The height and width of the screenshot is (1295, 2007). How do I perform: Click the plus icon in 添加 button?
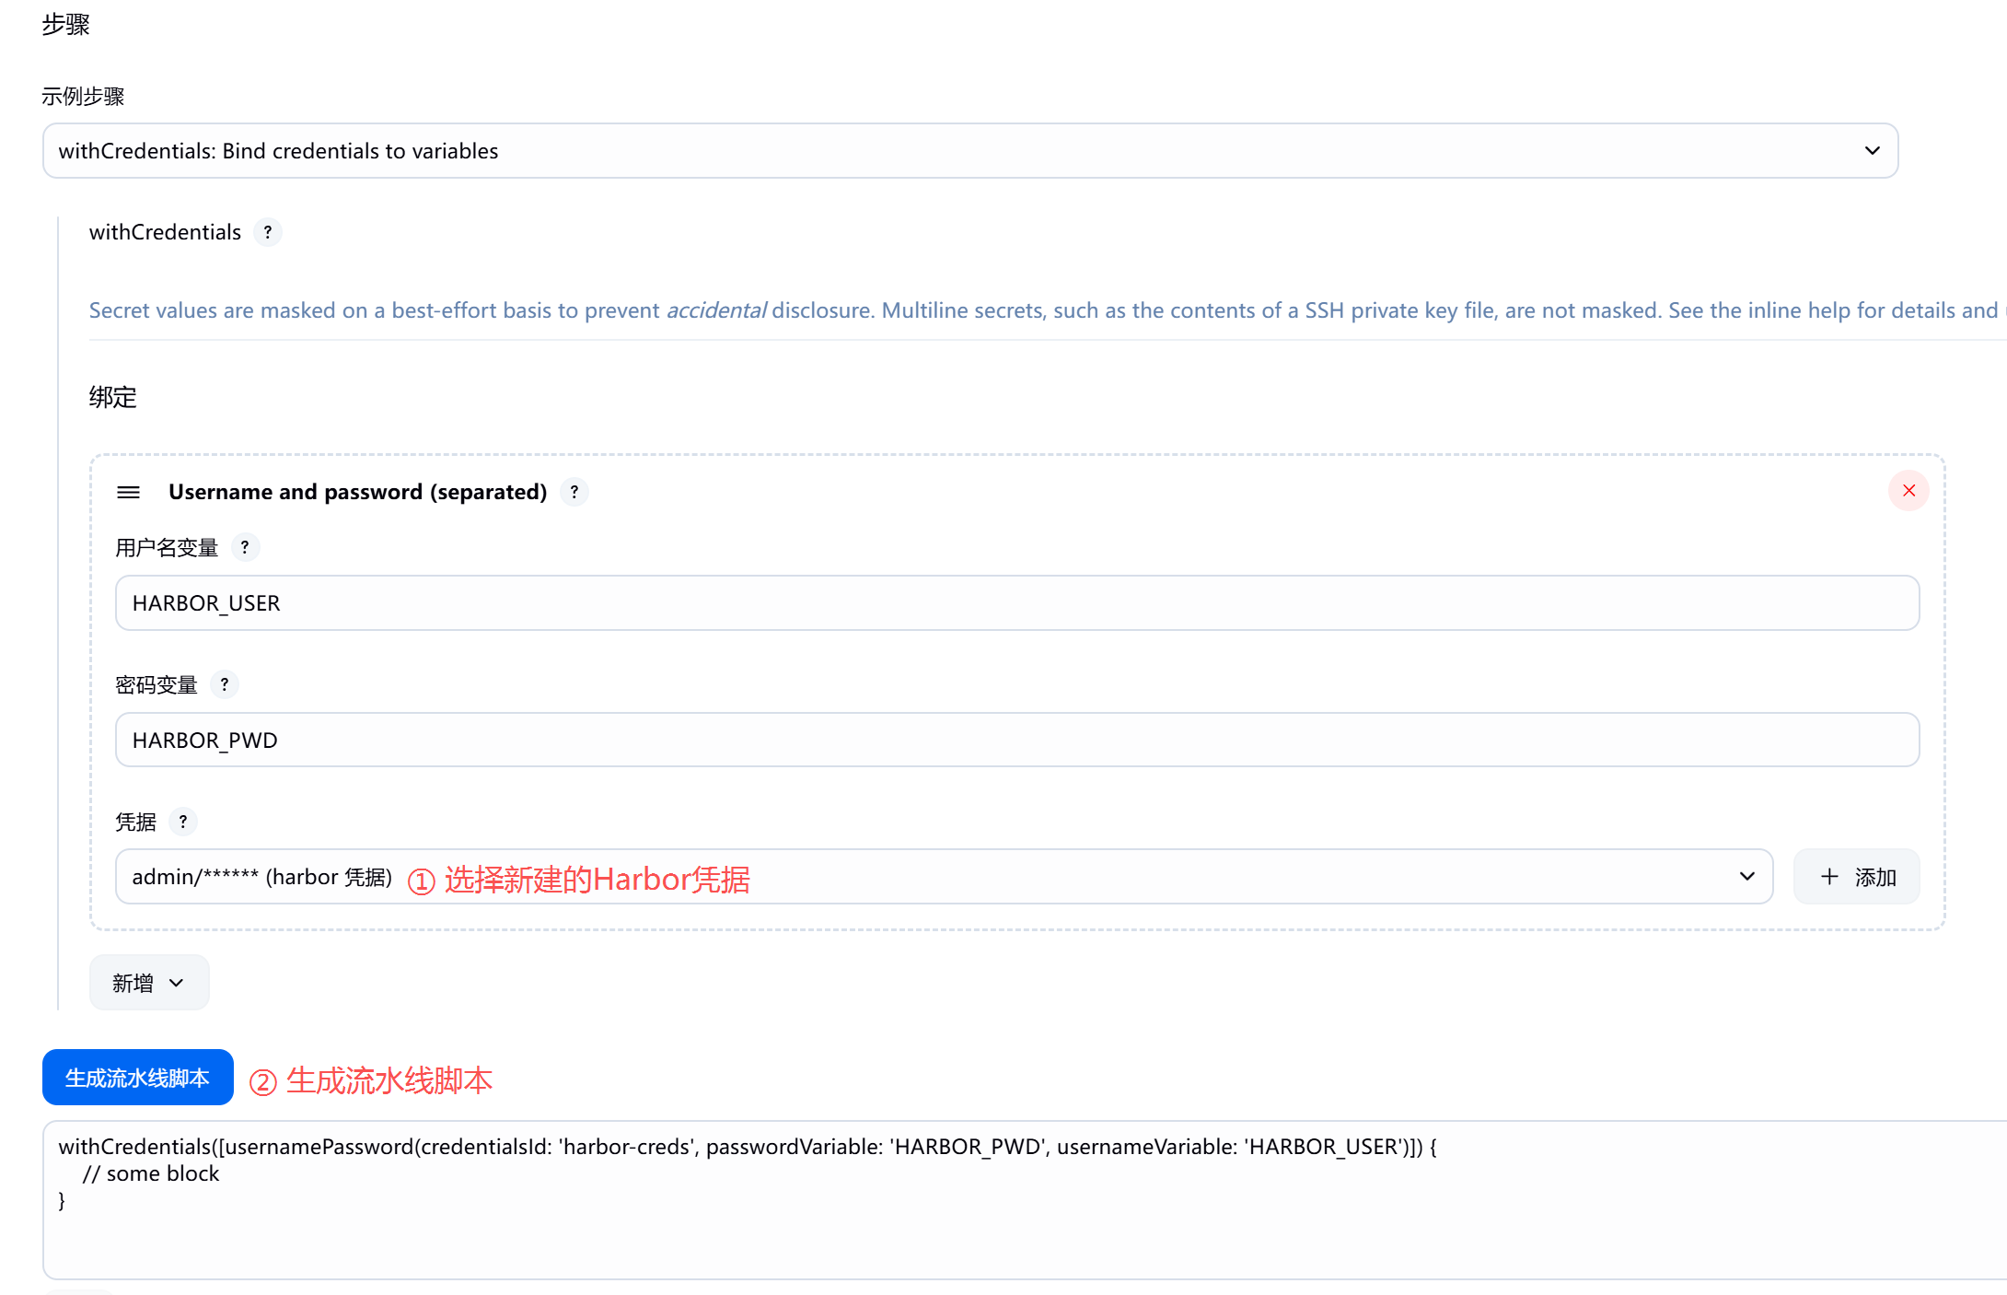pos(1829,877)
